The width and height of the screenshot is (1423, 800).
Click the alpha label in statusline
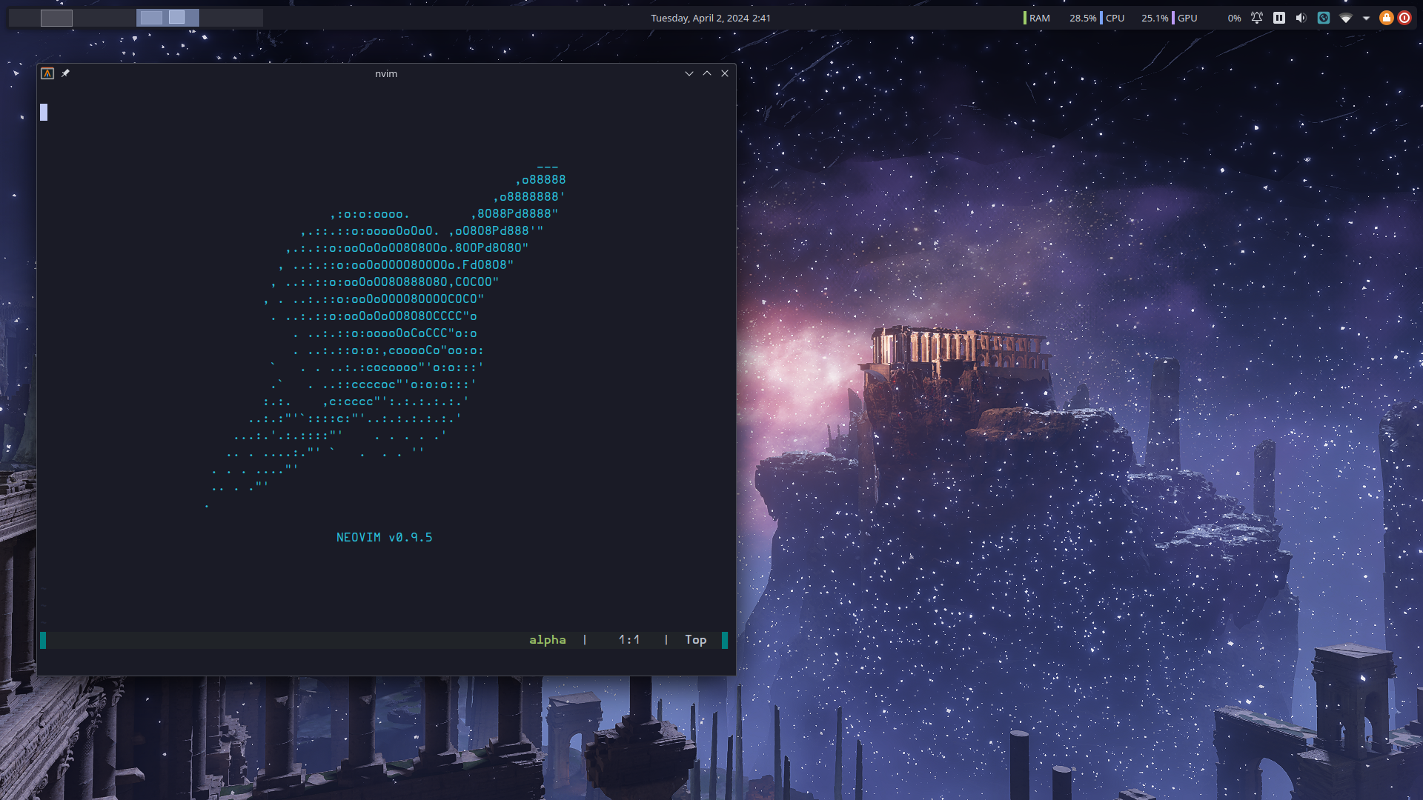pyautogui.click(x=547, y=640)
